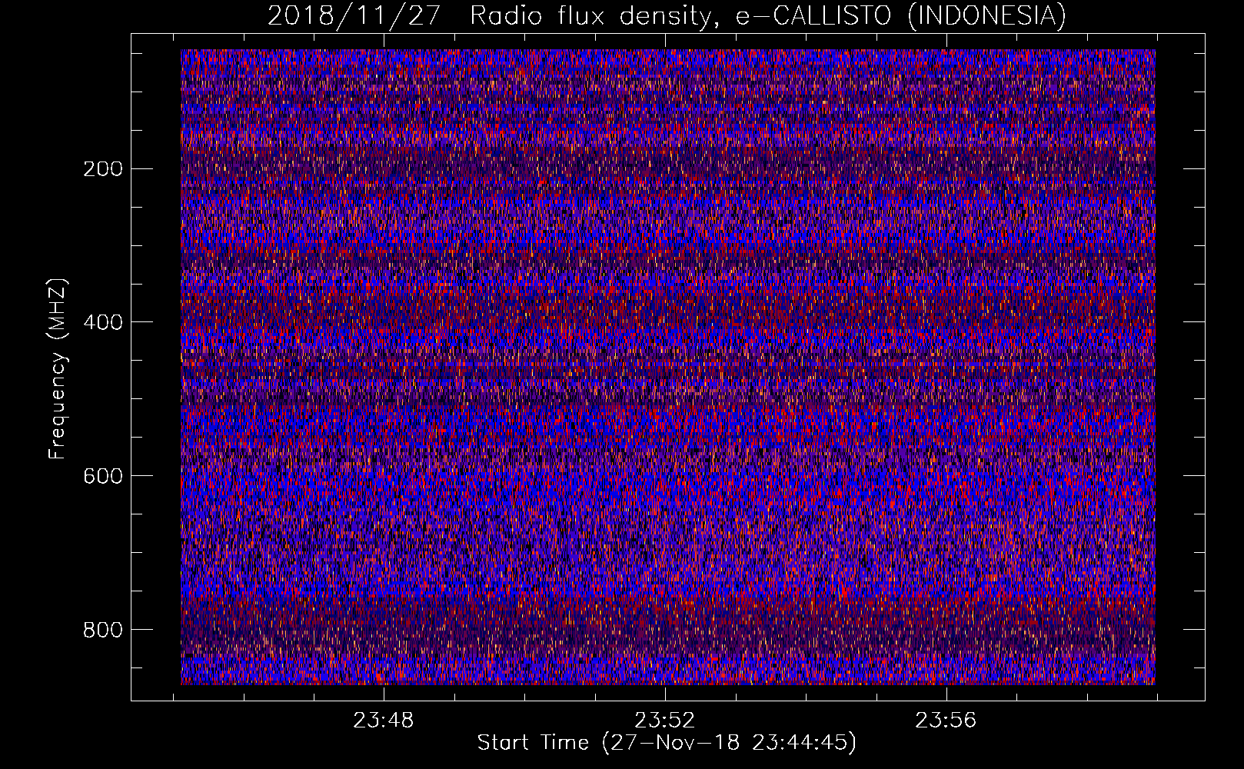1244x769 pixels.
Task: Click the 'Start Time (27-Nov-18 23:44:45)' axis label
Action: (x=667, y=743)
